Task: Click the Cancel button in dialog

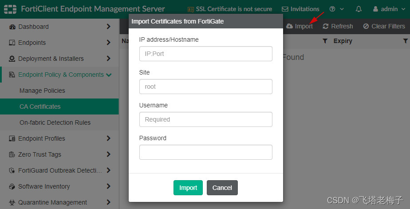Action: coord(222,188)
